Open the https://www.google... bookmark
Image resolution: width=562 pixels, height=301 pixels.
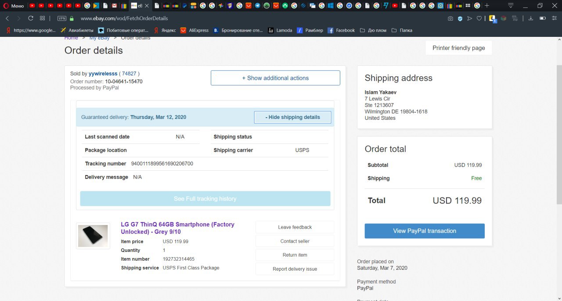tap(31, 30)
